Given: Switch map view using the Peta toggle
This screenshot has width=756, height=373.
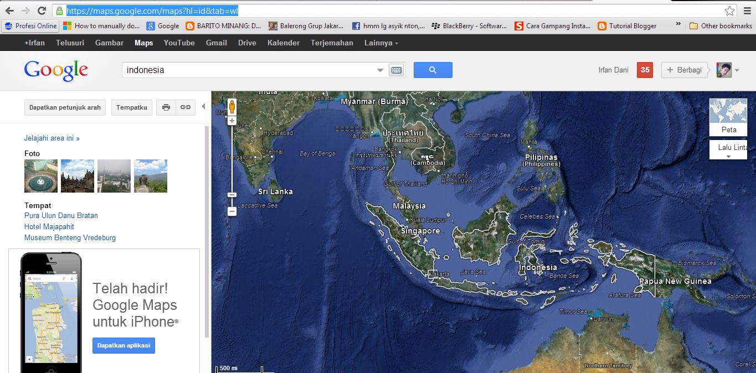Looking at the screenshot, I should point(727,116).
